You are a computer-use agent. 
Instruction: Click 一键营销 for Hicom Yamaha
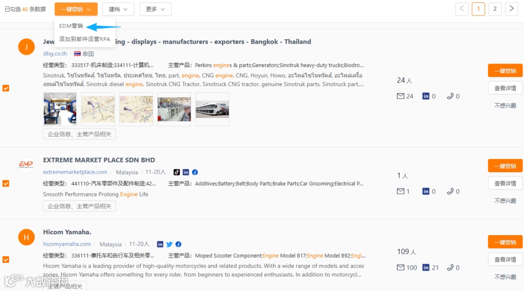click(x=505, y=242)
